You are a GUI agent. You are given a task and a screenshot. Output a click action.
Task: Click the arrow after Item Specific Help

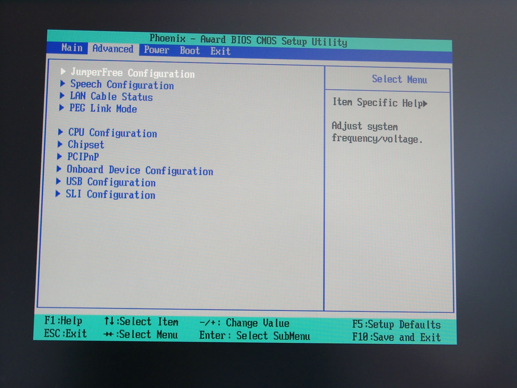coord(425,103)
